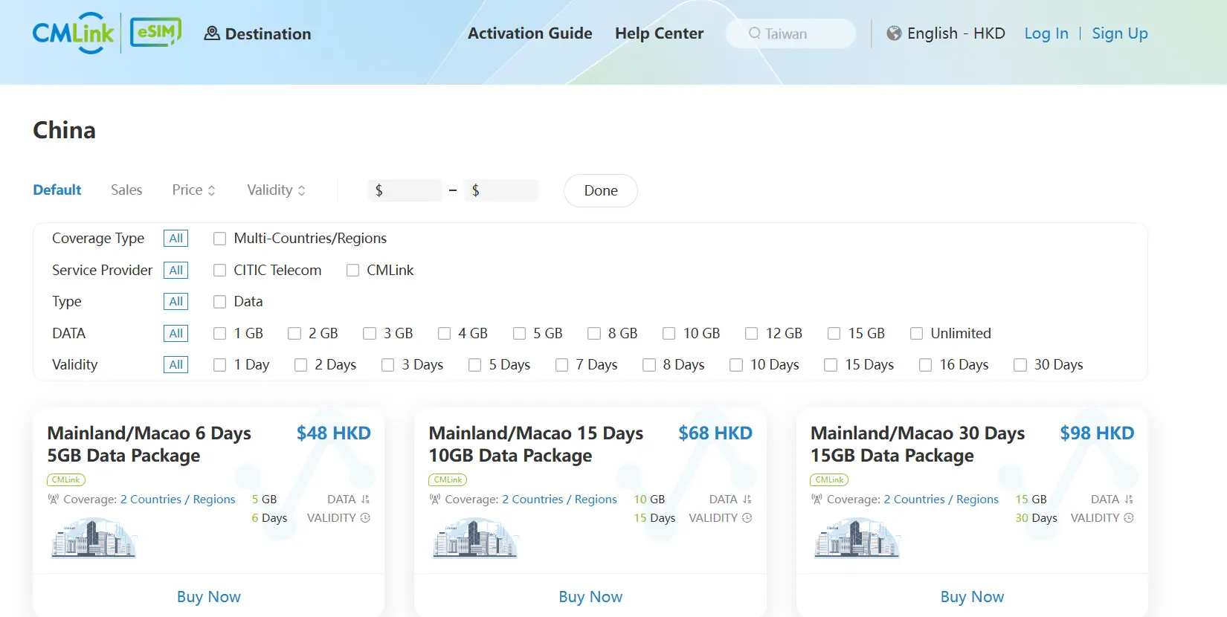Check the CITIC Telecom checkbox
The height and width of the screenshot is (617, 1227).
click(219, 271)
